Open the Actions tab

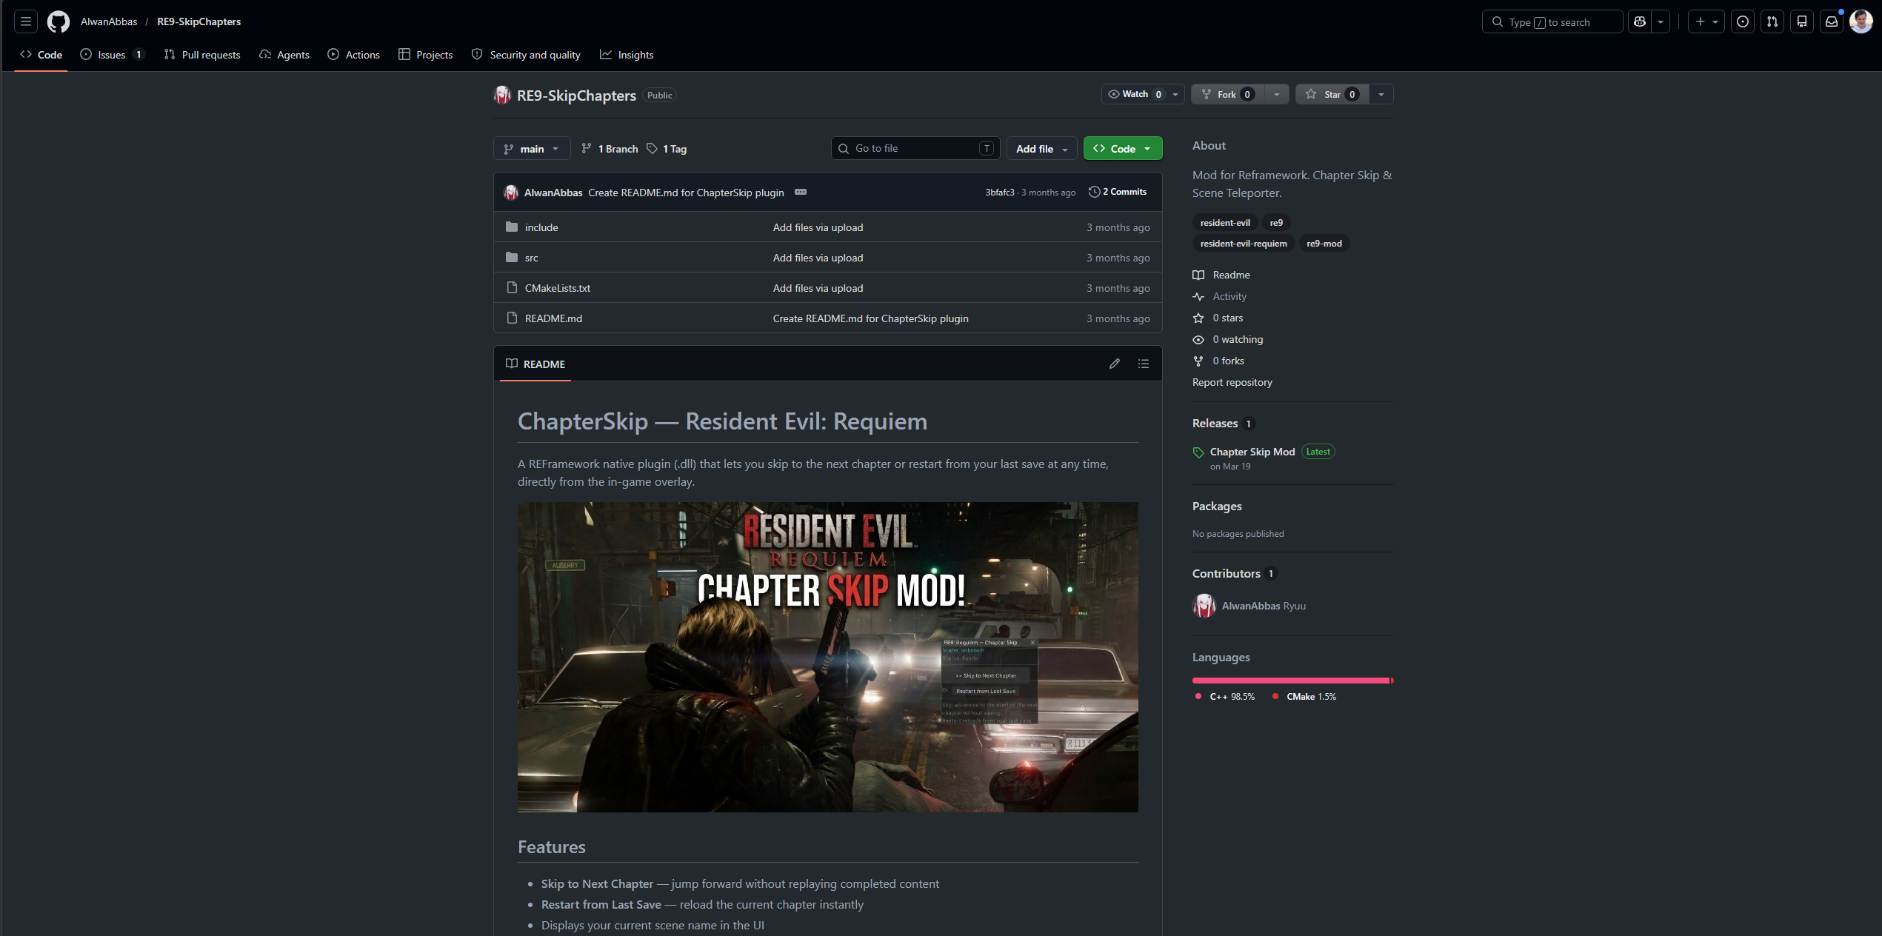click(354, 55)
